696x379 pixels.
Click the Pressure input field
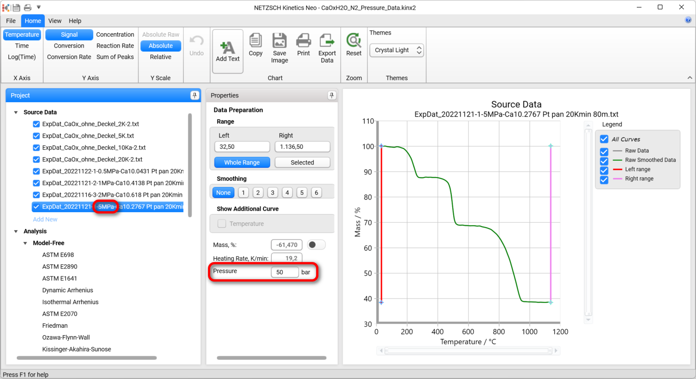[284, 272]
